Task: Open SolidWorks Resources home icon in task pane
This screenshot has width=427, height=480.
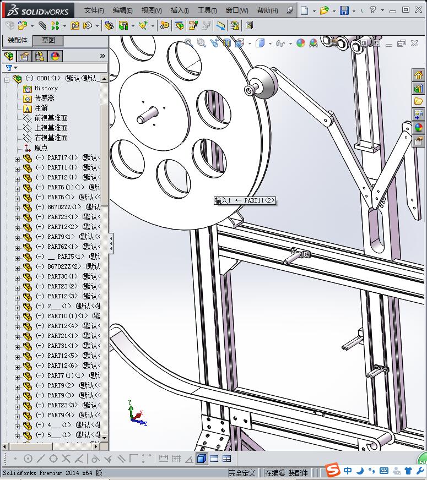Action: click(x=419, y=75)
